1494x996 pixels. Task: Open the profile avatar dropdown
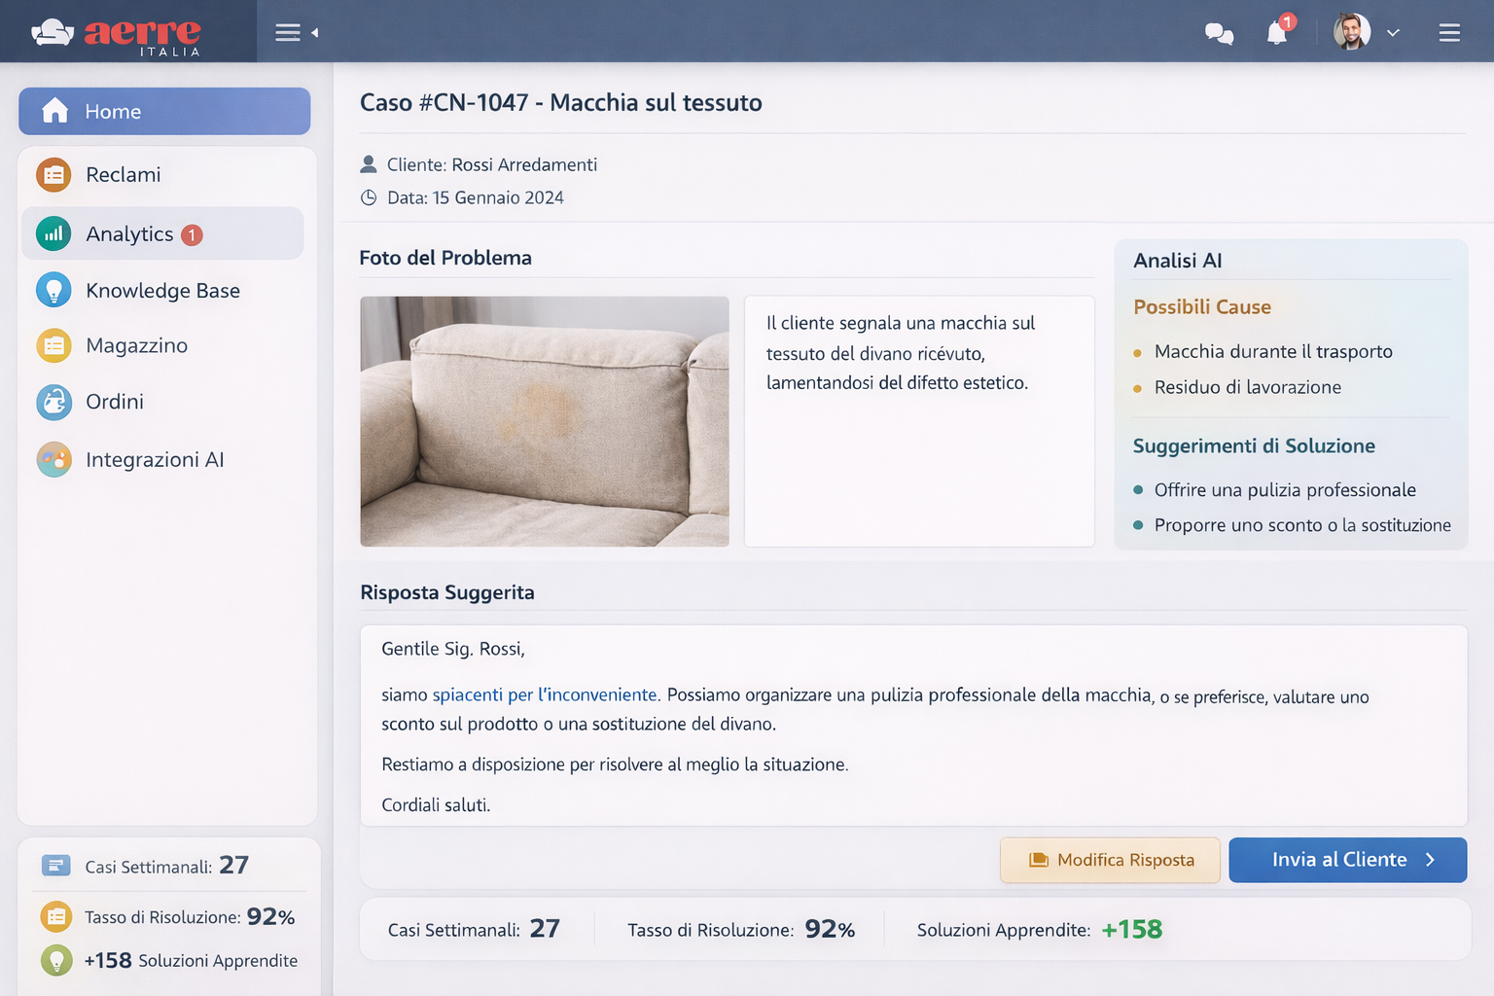pyautogui.click(x=1351, y=31)
